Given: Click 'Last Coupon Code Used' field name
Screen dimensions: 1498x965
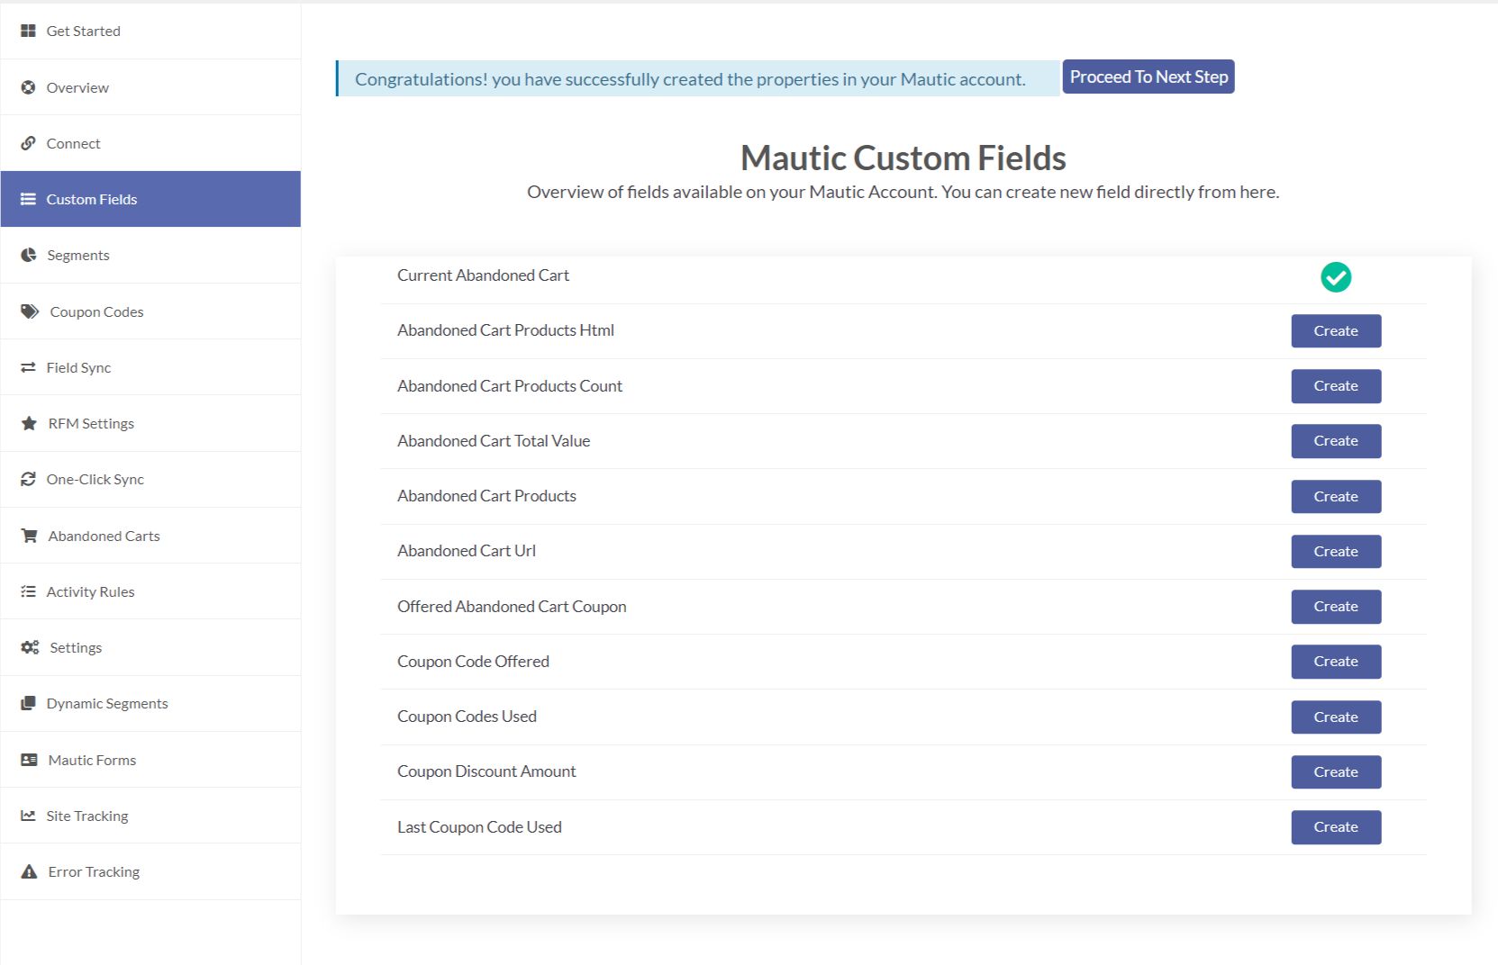Looking at the screenshot, I should [479, 827].
